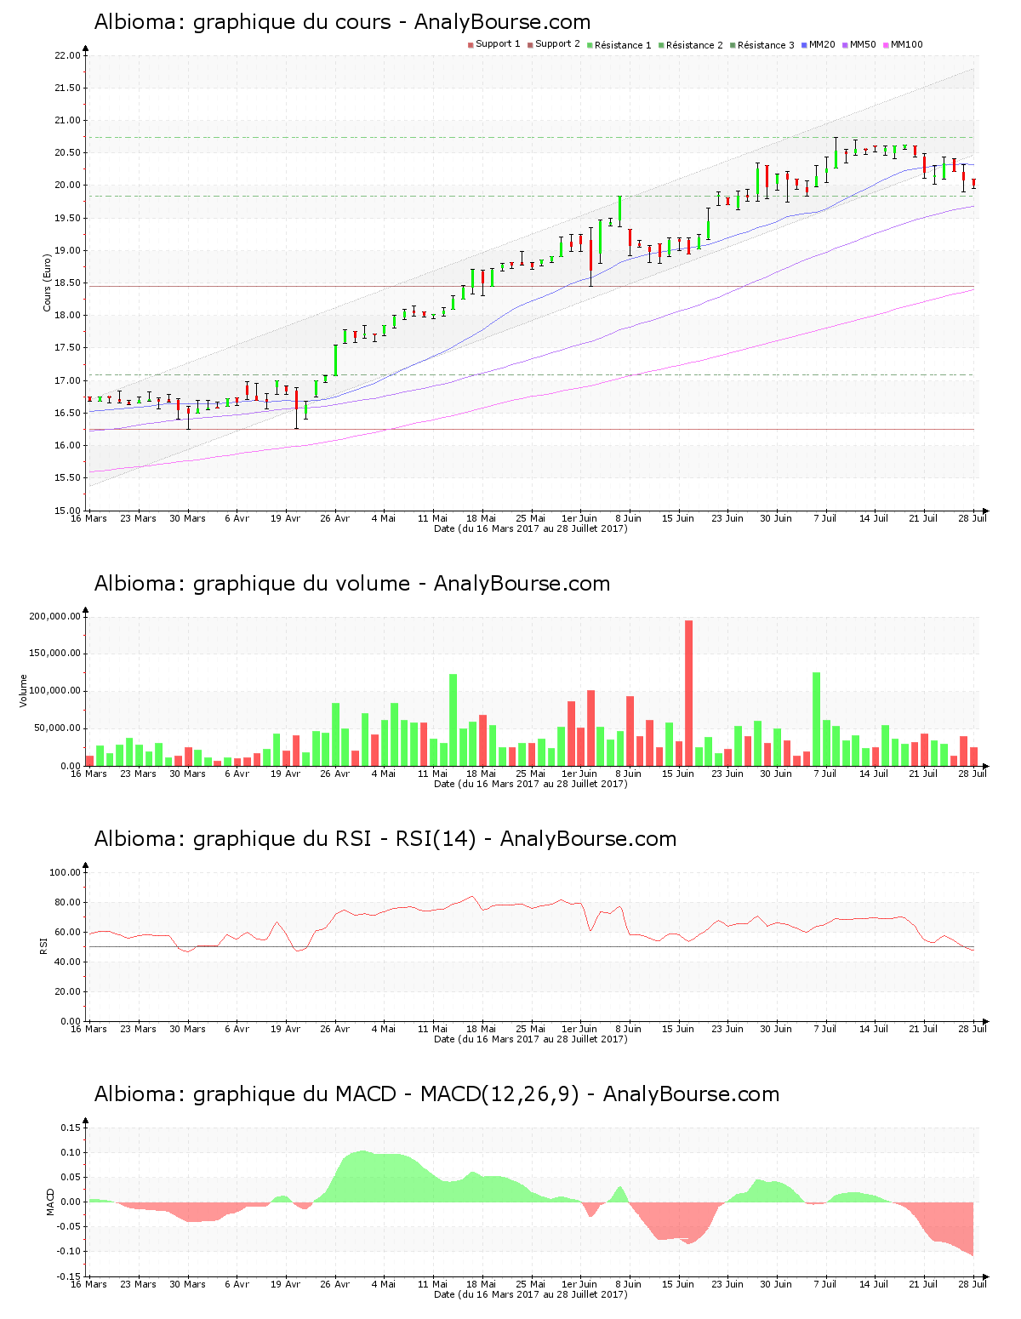Click the 150,000.00 volume axis value
Screen dimensions: 1021x1319
[x=55, y=654]
